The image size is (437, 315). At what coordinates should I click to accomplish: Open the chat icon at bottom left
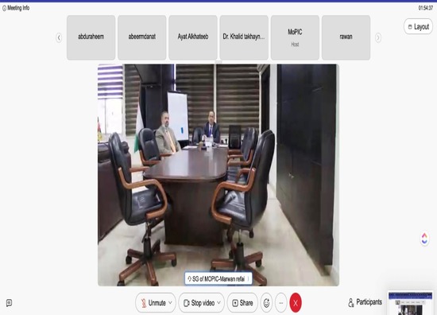pyautogui.click(x=10, y=303)
